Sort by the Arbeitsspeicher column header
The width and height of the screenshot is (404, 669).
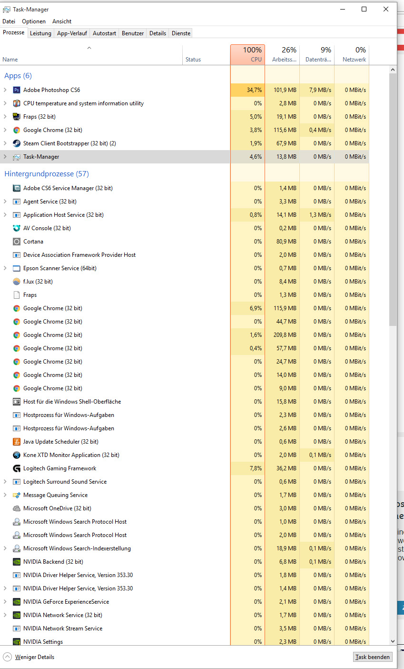pos(282,55)
